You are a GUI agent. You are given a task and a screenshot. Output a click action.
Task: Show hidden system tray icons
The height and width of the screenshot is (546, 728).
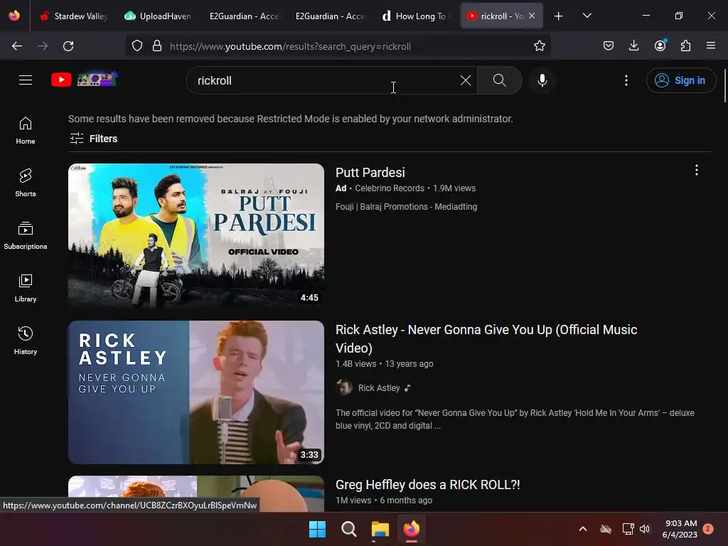pyautogui.click(x=583, y=529)
